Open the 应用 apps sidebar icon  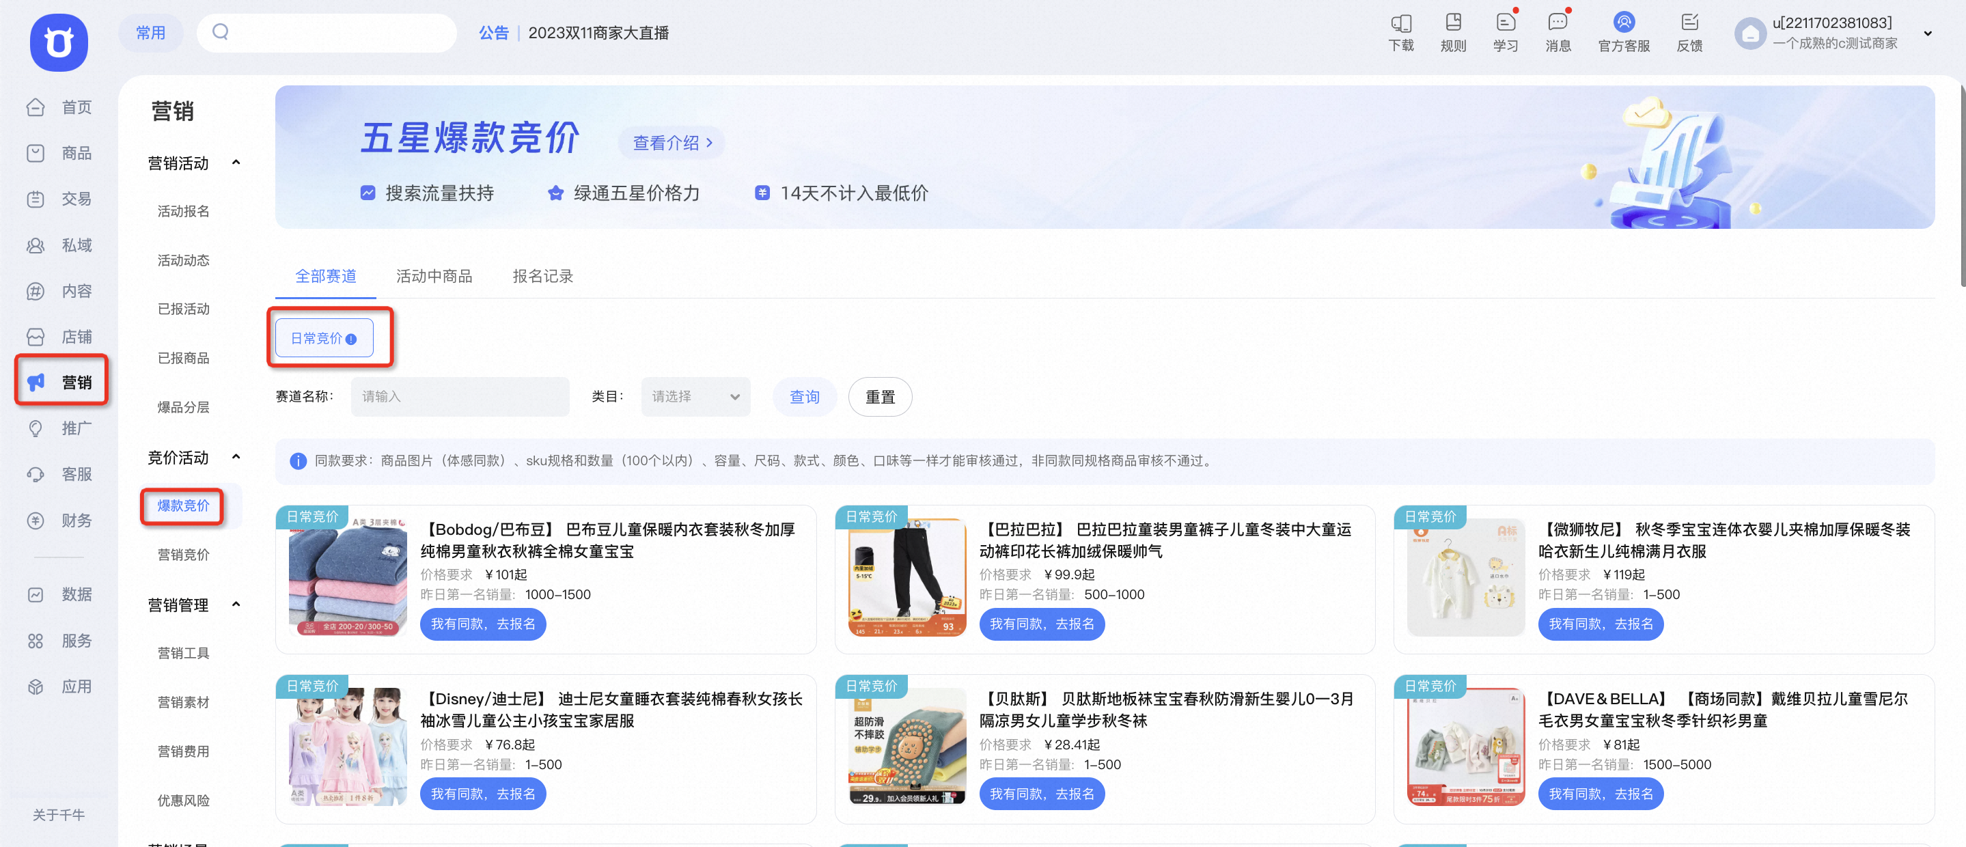36,686
